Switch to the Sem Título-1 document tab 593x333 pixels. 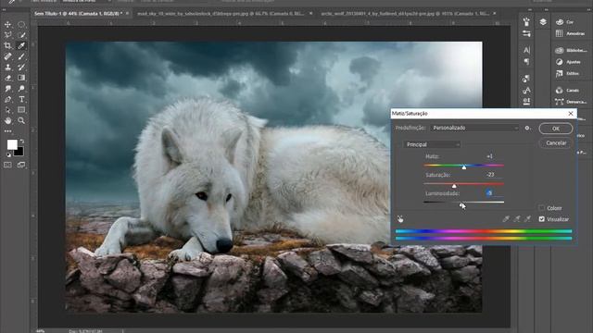[78, 14]
